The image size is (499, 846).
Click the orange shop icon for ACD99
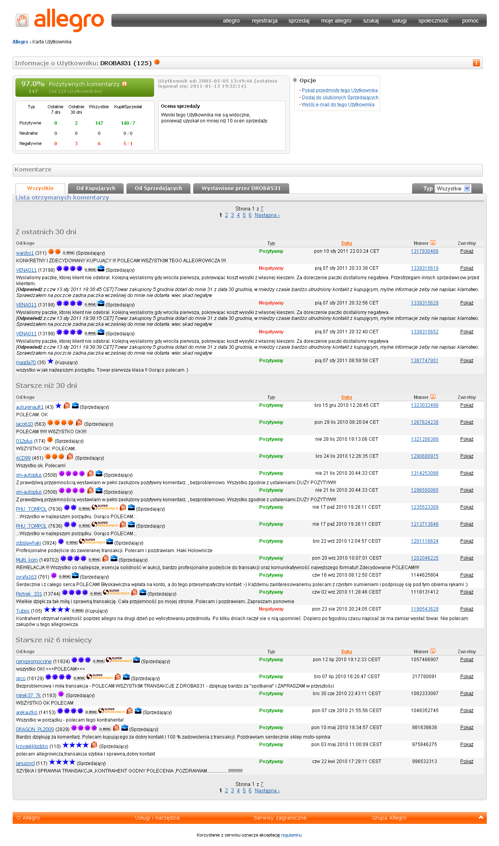[x=70, y=457]
